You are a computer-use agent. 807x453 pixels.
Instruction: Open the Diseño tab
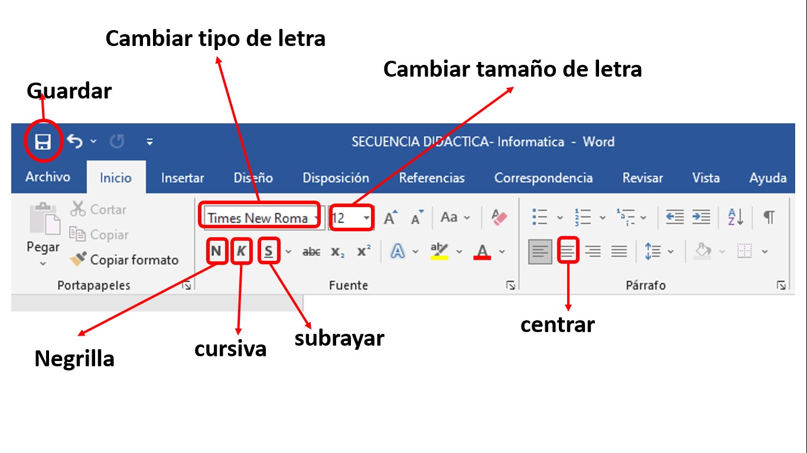[253, 178]
